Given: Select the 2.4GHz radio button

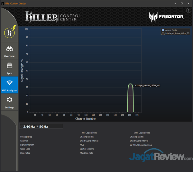Looking at the screenshot, I should (x=22, y=126).
